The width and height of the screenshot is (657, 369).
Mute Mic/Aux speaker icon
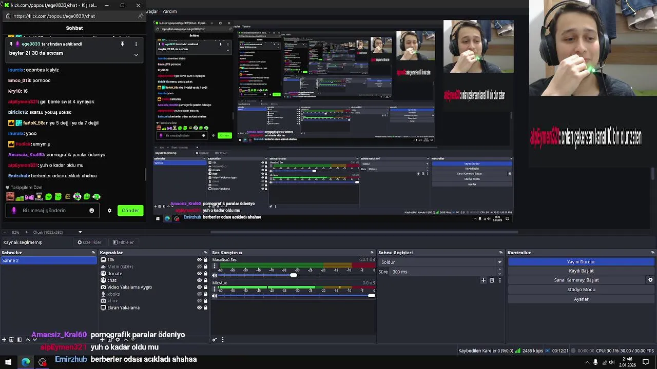click(215, 296)
